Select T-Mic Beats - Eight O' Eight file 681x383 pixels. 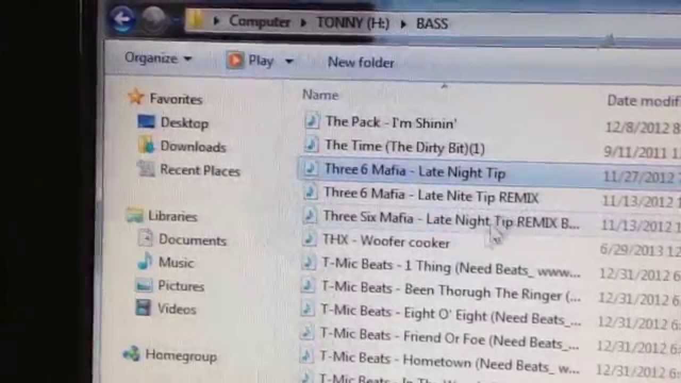tap(451, 315)
